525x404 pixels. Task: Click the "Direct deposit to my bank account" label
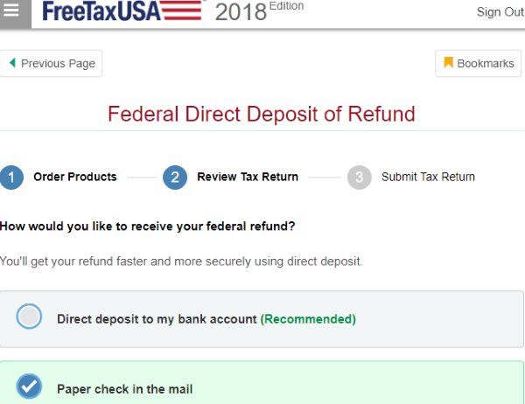(x=157, y=319)
